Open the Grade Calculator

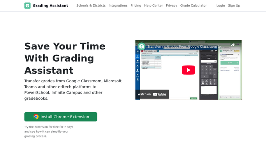coord(194,5)
